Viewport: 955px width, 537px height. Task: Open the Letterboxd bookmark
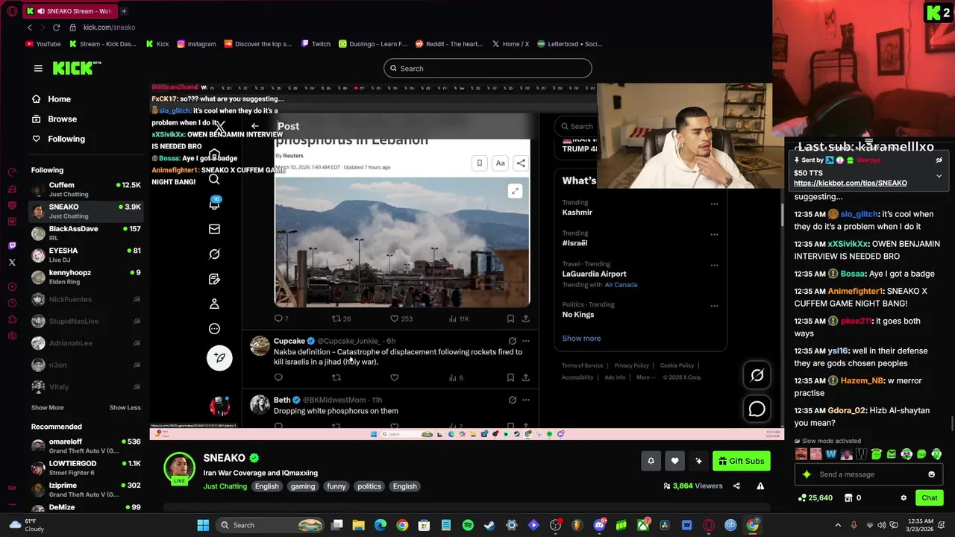coord(569,44)
